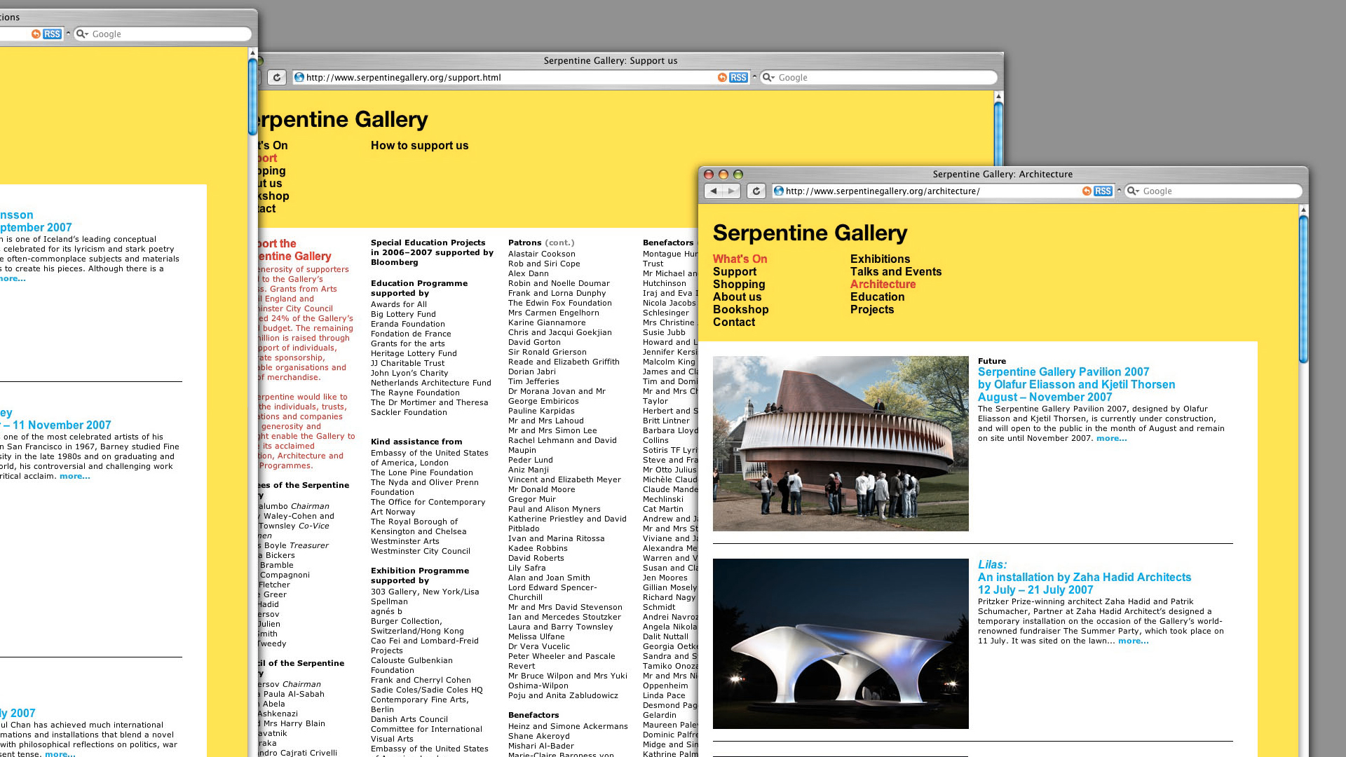Open the search magnifier dropdown in leftmost window
The width and height of the screenshot is (1346, 757).
tap(82, 34)
